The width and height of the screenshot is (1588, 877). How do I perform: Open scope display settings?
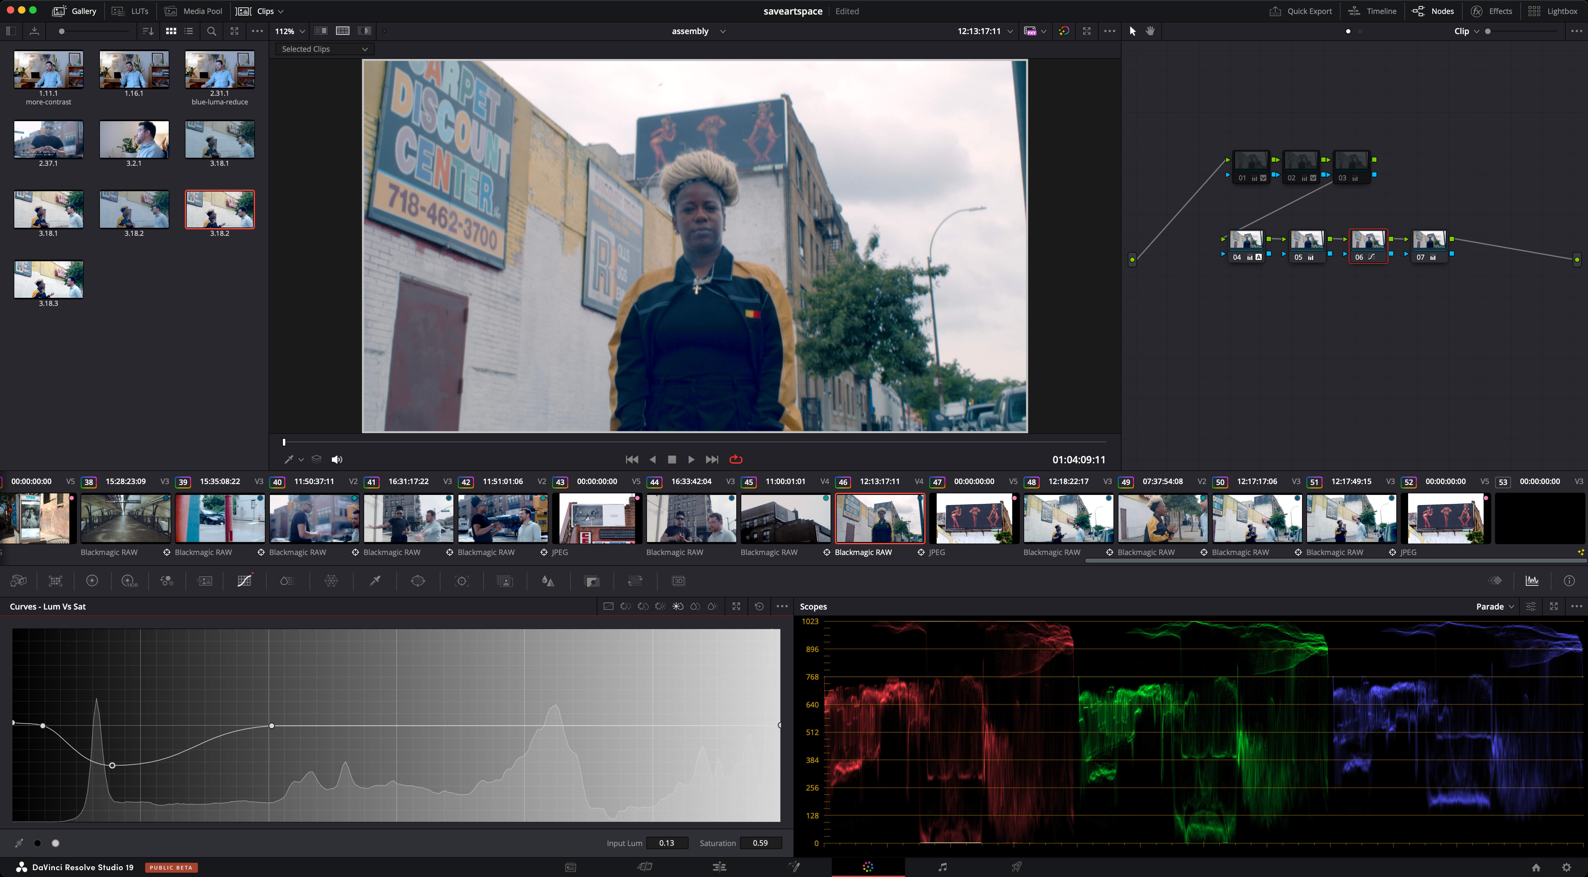pyautogui.click(x=1531, y=607)
